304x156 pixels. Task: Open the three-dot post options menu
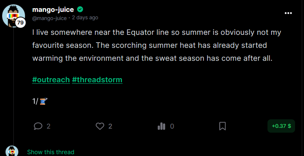click(288, 13)
